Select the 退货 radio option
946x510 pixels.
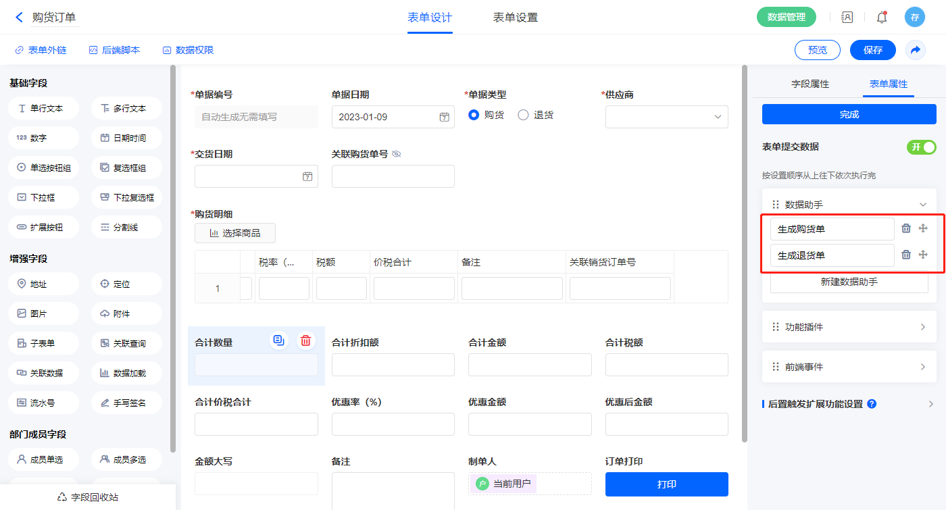click(523, 115)
